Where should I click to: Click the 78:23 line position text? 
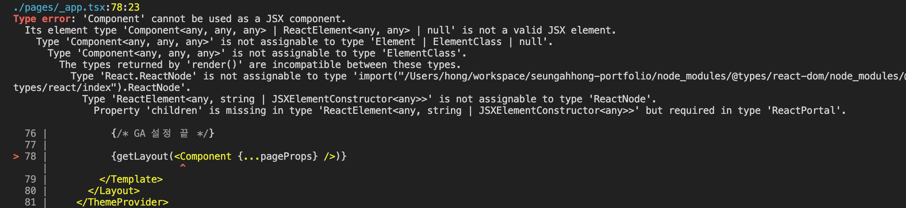click(125, 7)
